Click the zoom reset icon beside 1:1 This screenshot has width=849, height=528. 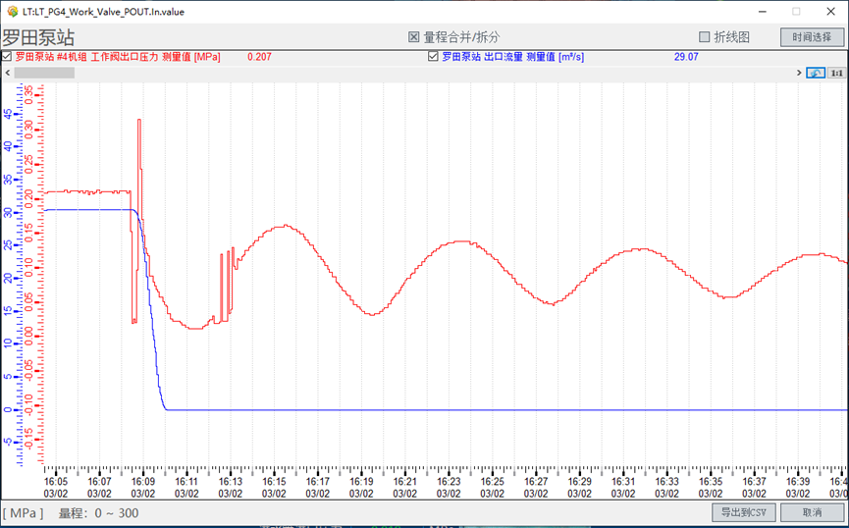[816, 73]
